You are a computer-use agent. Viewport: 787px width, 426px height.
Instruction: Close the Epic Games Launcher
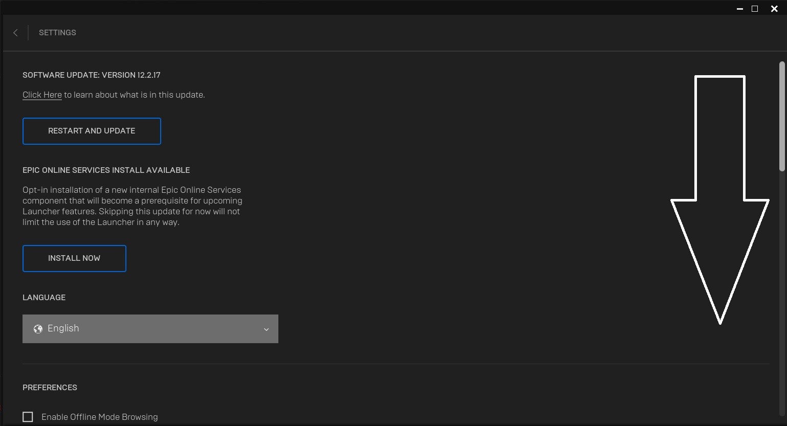pos(774,8)
